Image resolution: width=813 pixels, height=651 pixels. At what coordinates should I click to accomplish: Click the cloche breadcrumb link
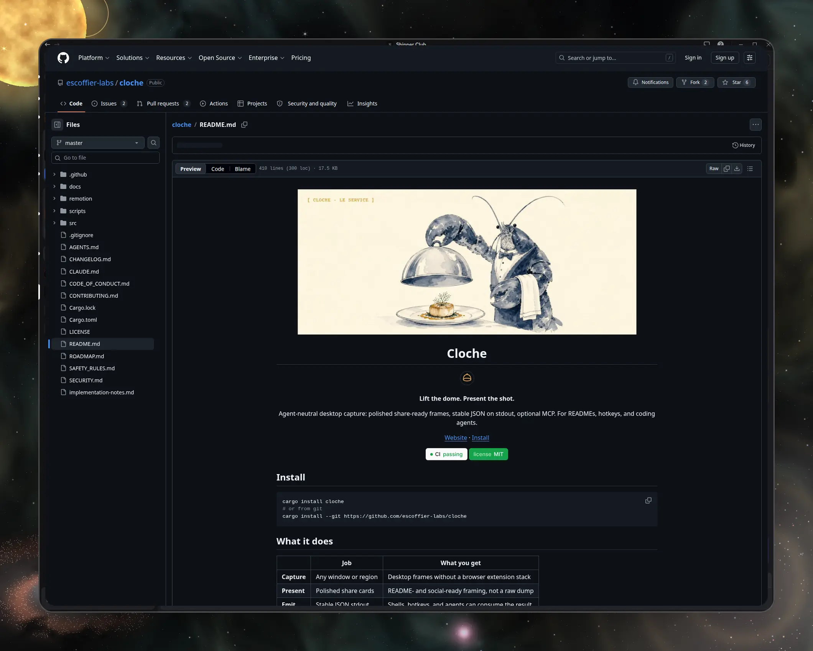click(x=181, y=125)
